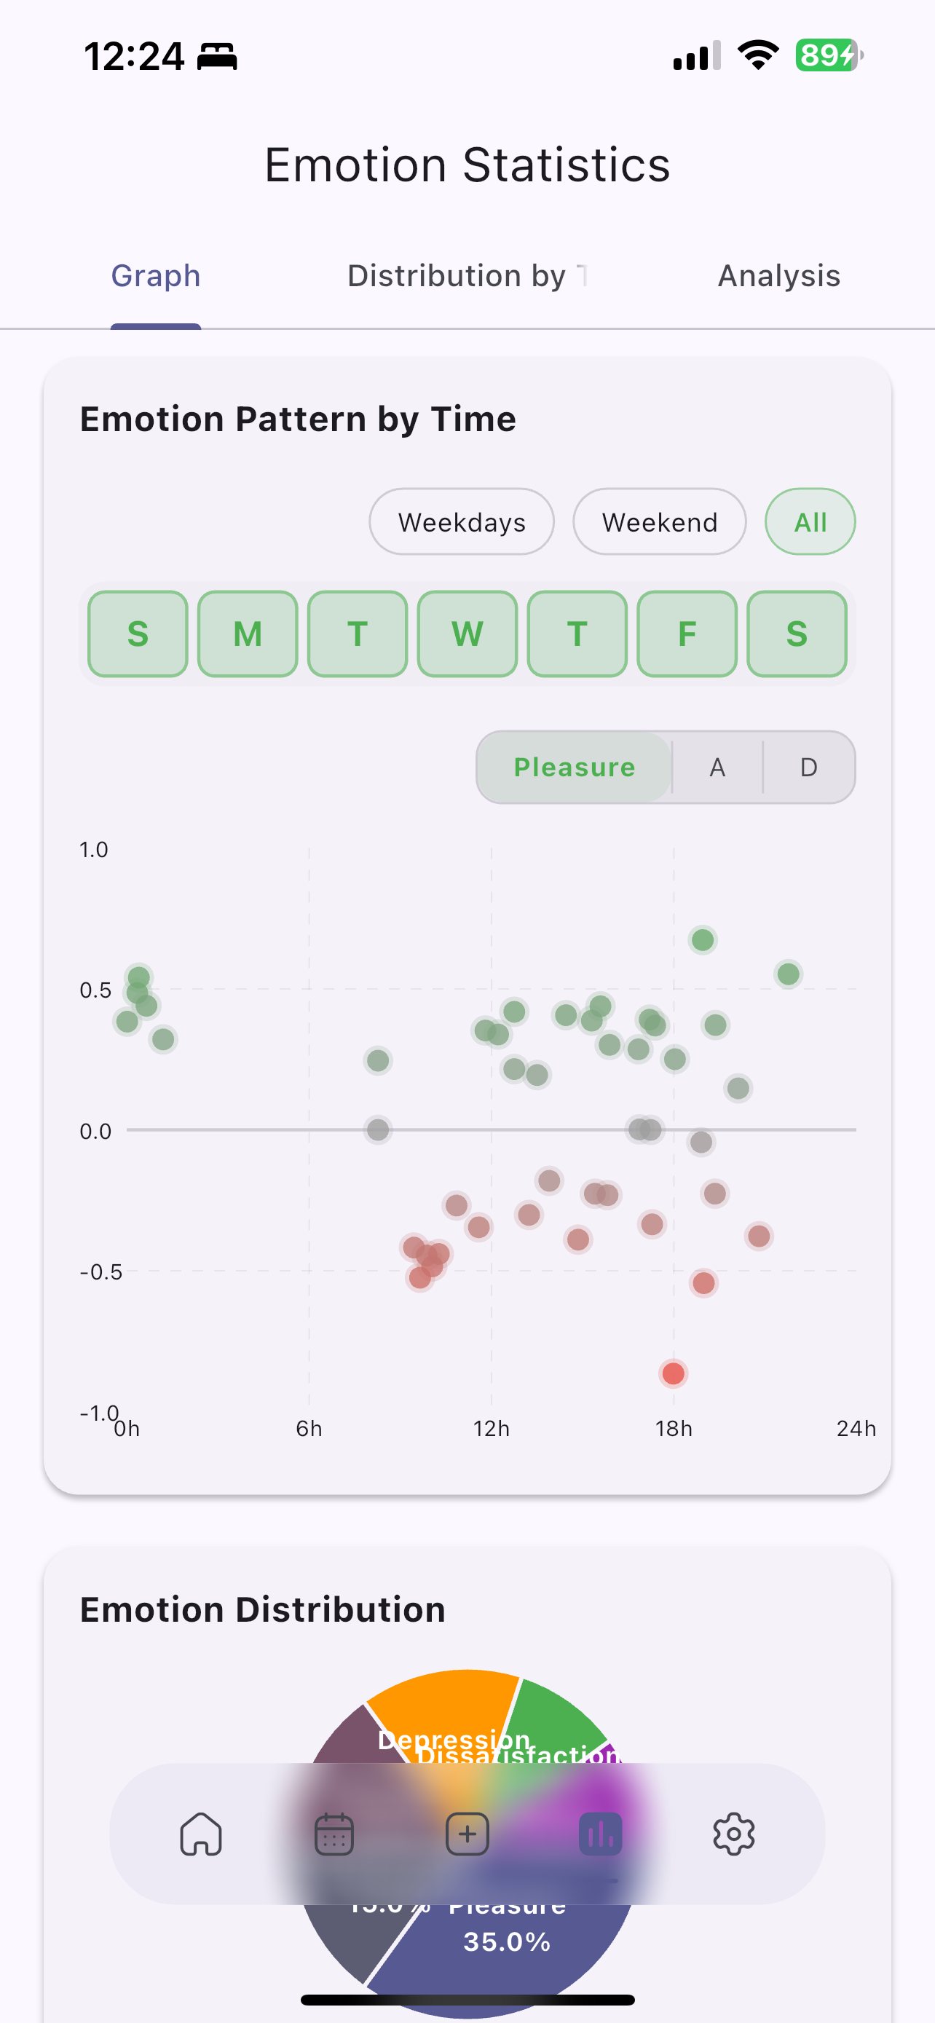Viewport: 935px width, 2023px height.
Task: Open the Calendar icon in bottom navigation
Action: coord(334,1834)
